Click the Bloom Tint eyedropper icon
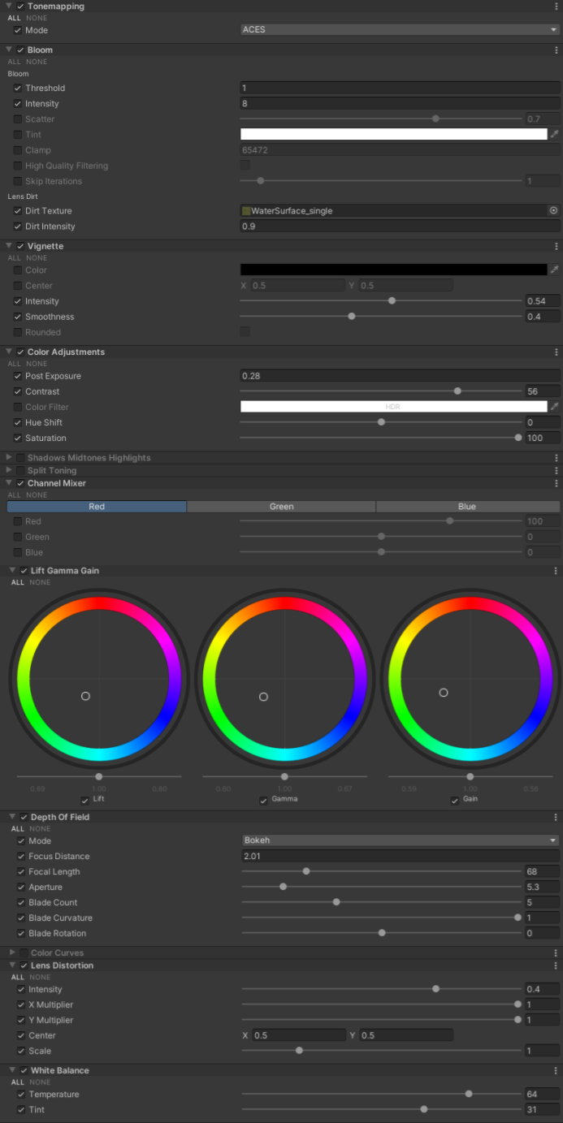563x1123 pixels. (x=555, y=135)
